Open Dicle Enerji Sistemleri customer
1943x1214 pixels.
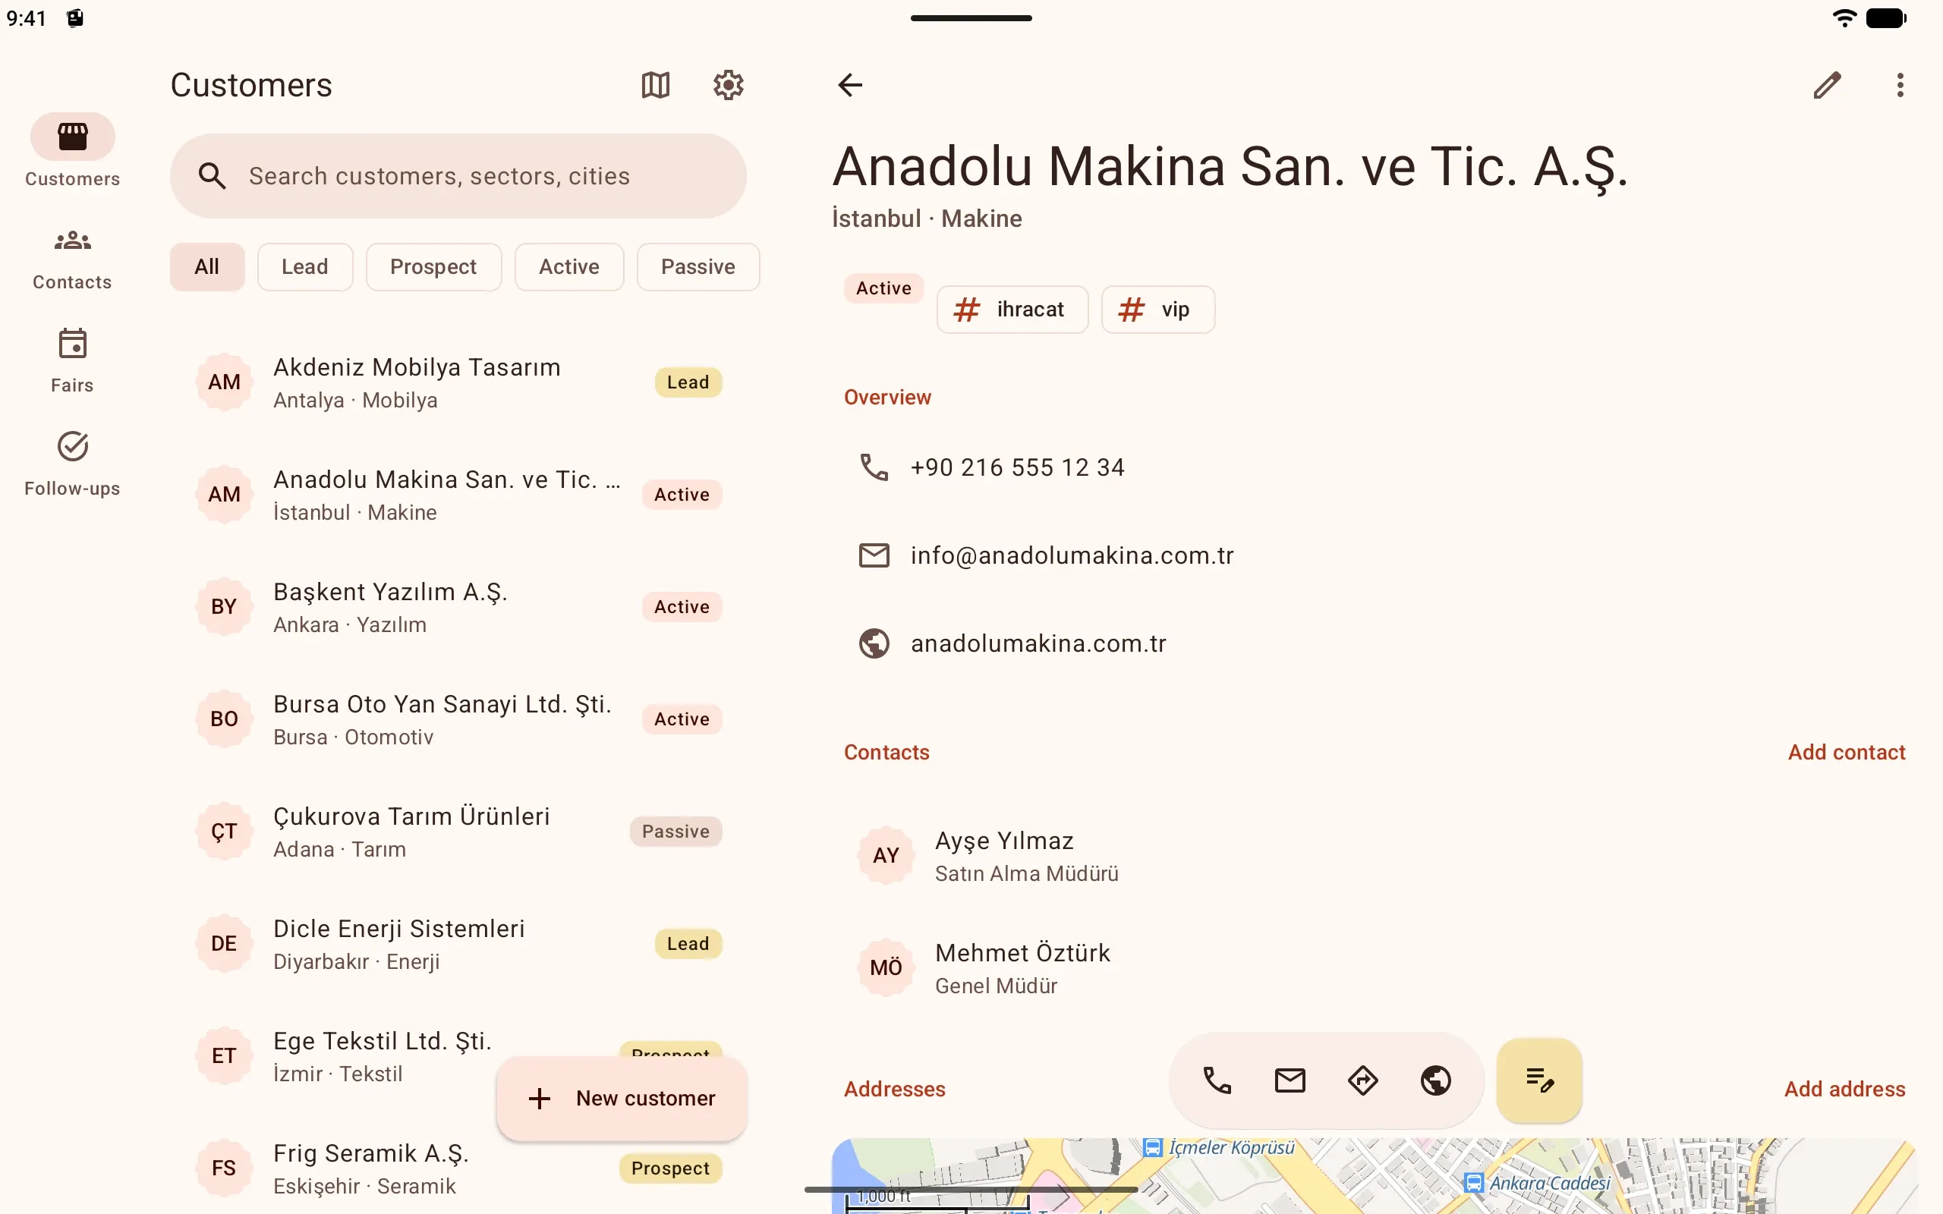458,944
